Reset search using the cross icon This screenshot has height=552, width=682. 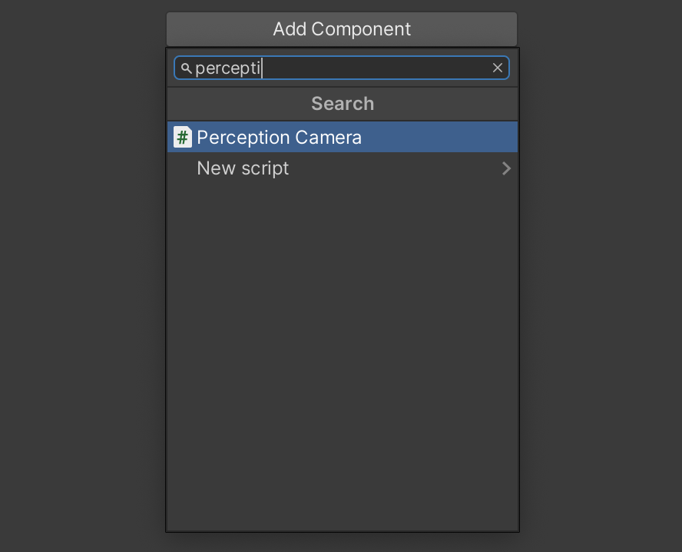[498, 68]
